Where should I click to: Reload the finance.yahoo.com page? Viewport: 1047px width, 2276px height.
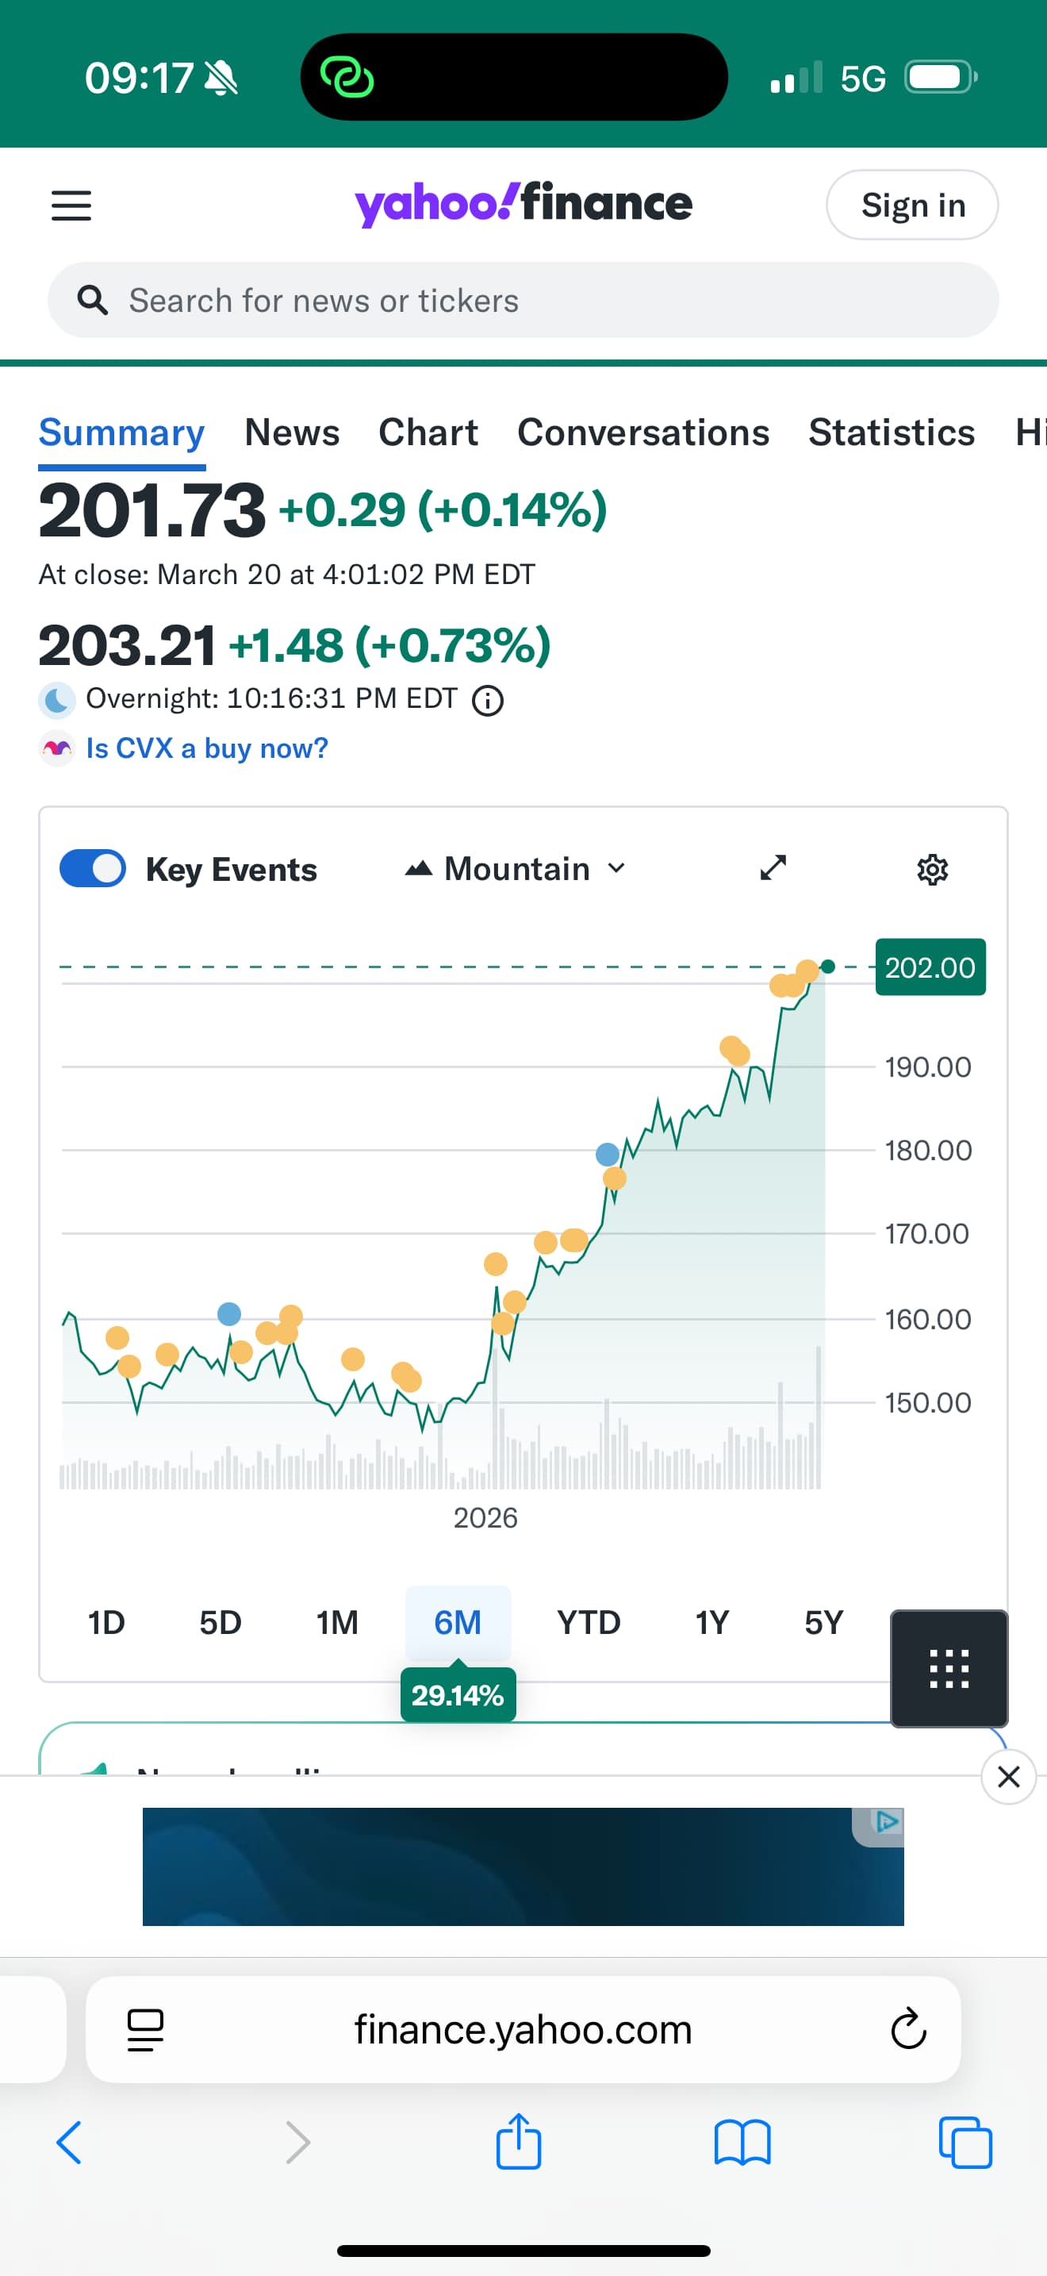click(907, 2028)
